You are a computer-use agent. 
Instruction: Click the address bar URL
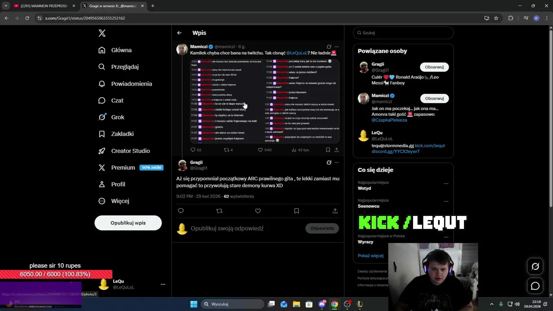[85, 18]
